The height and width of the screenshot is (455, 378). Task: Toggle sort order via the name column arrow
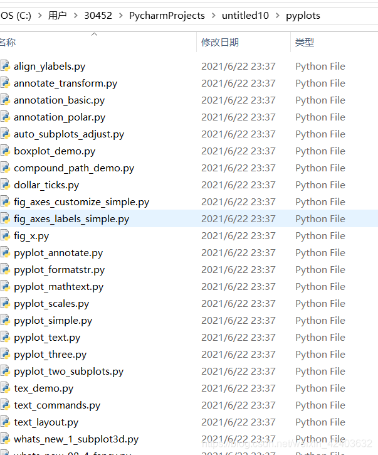(94, 35)
